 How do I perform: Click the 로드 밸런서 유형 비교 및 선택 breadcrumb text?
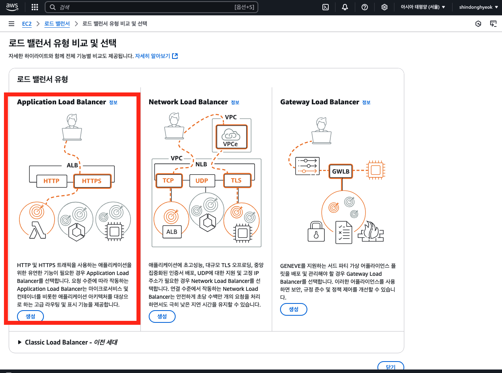(115, 24)
